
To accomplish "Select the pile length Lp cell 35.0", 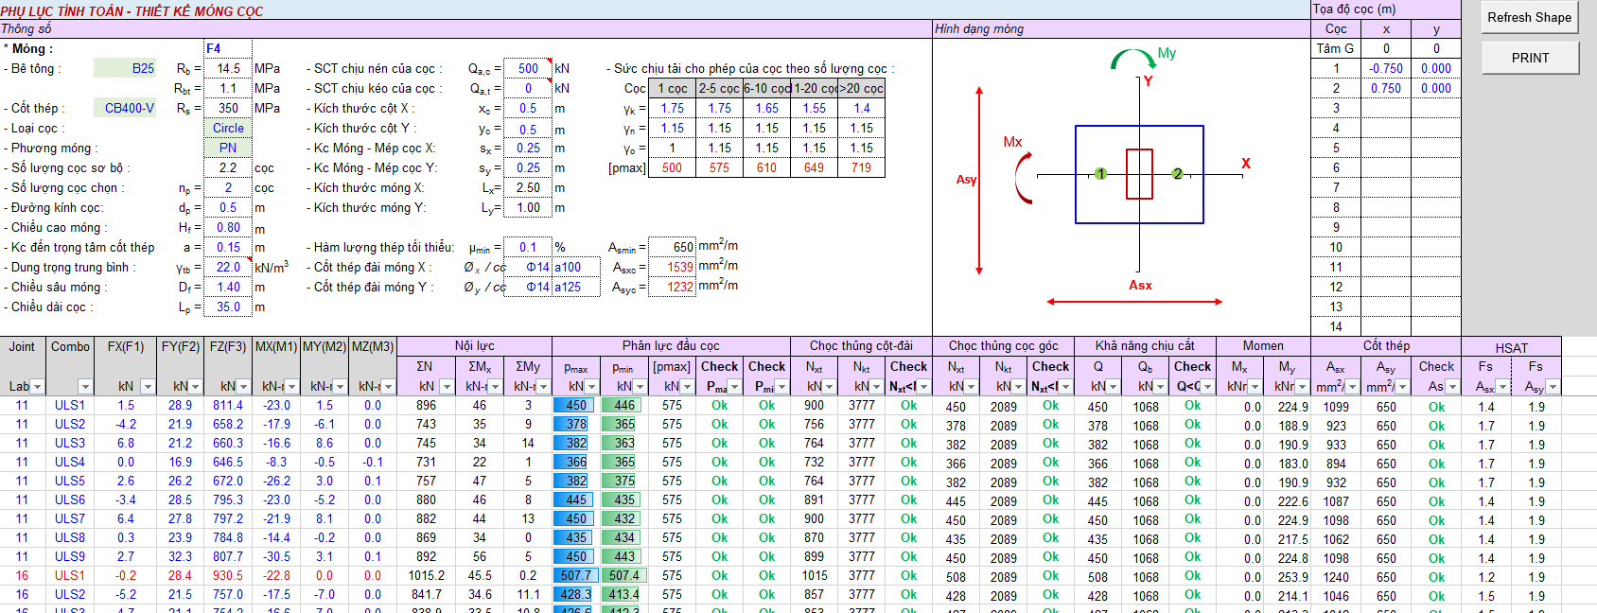I will pos(228,306).
